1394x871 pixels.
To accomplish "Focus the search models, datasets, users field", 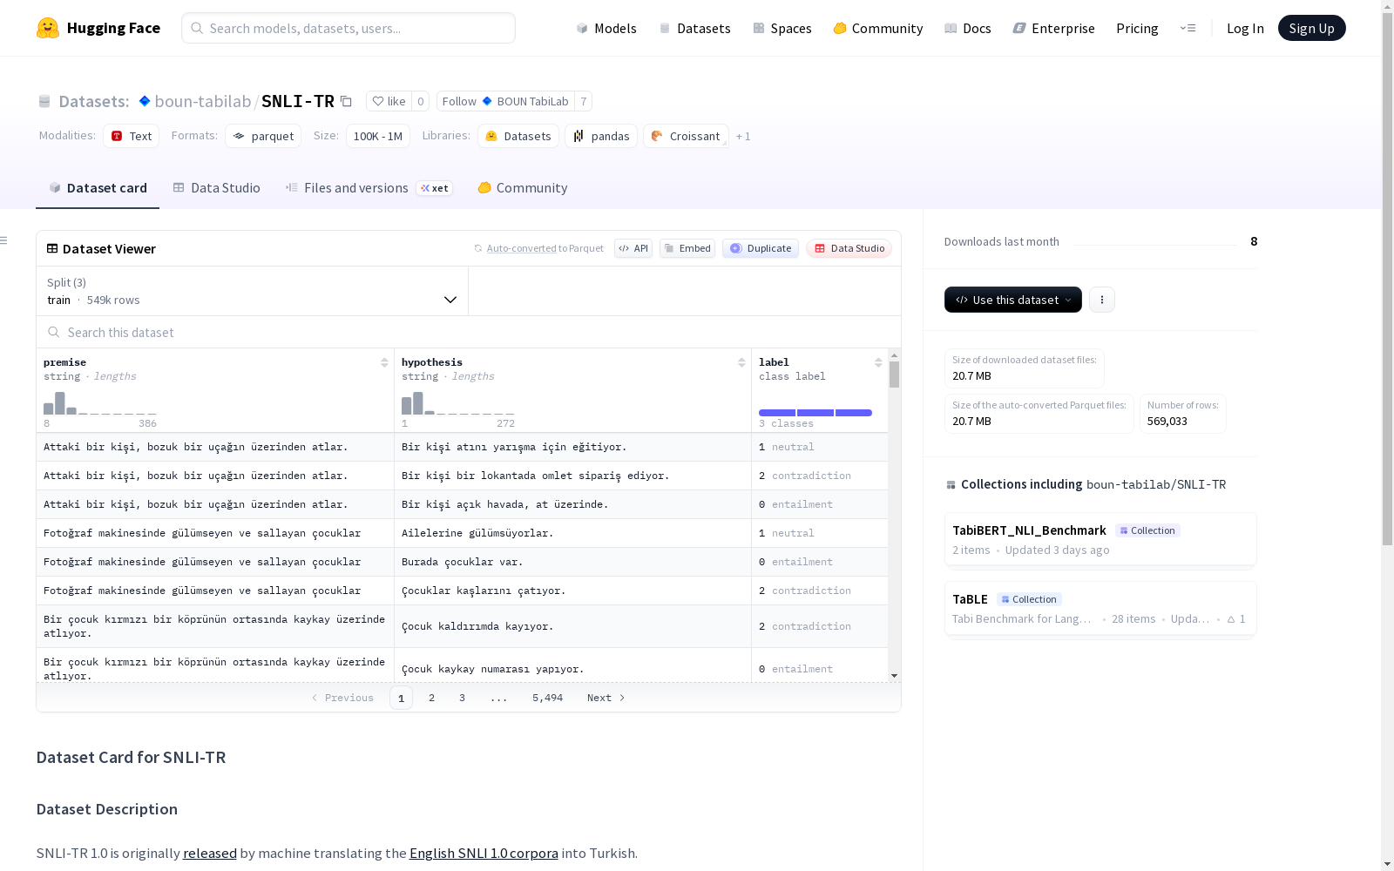I will [348, 28].
